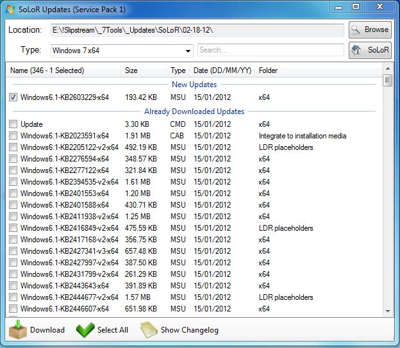The width and height of the screenshot is (400, 348).
Task: Click the Show Changelog label
Action: click(x=190, y=330)
